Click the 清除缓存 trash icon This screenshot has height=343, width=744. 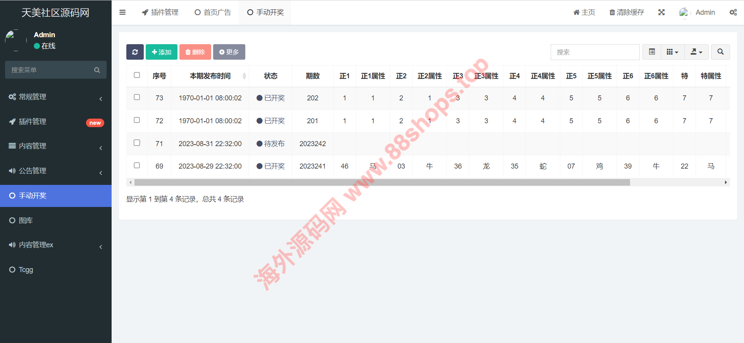[612, 12]
